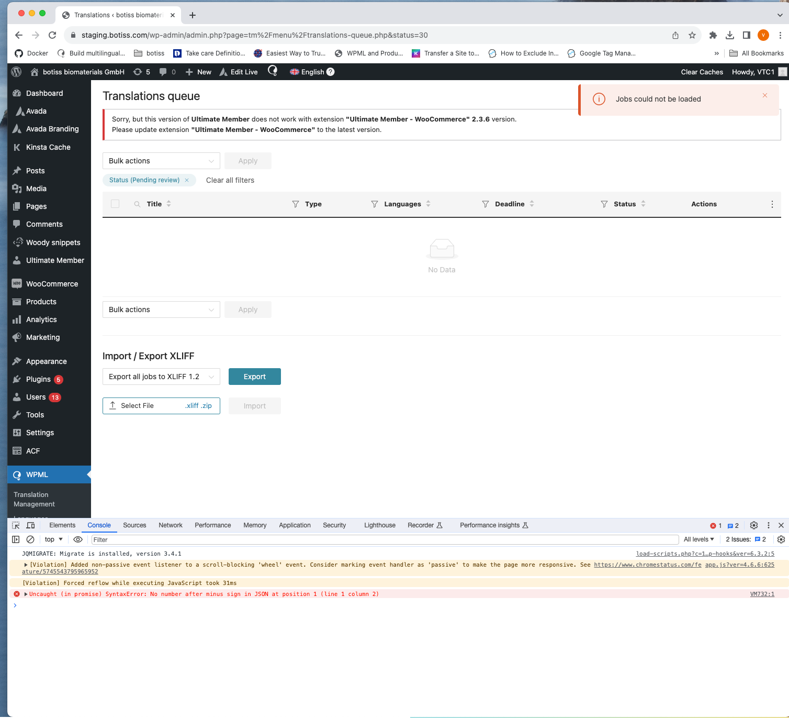Sort the table by Deadline
This screenshot has width=789, height=718.
[532, 204]
